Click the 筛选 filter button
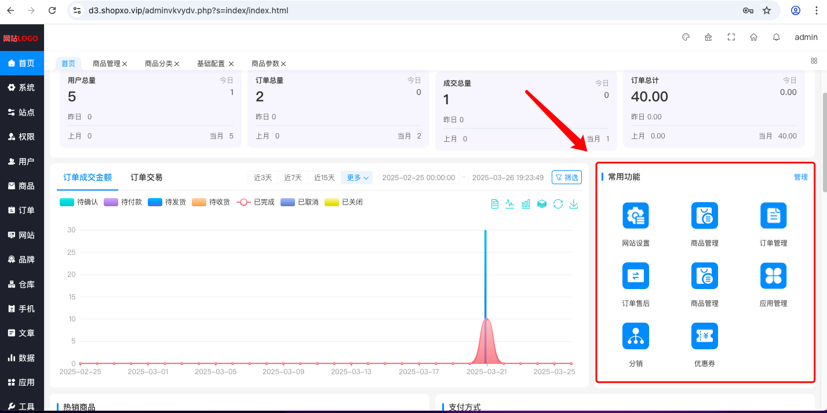 click(567, 177)
